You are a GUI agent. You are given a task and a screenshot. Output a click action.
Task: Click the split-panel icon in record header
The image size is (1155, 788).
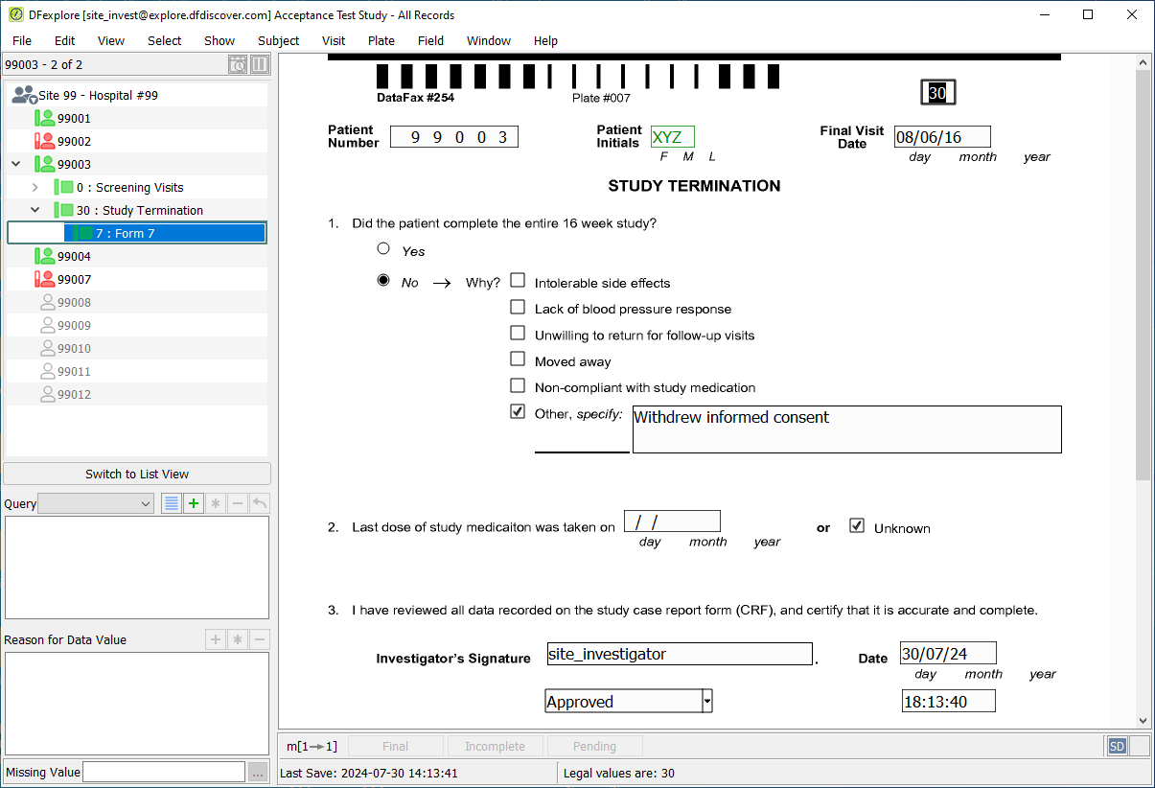259,64
